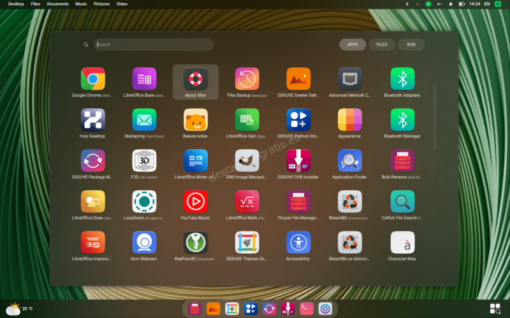This screenshot has width=510, height=318.
Task: Open Appearance settings
Action: click(349, 120)
